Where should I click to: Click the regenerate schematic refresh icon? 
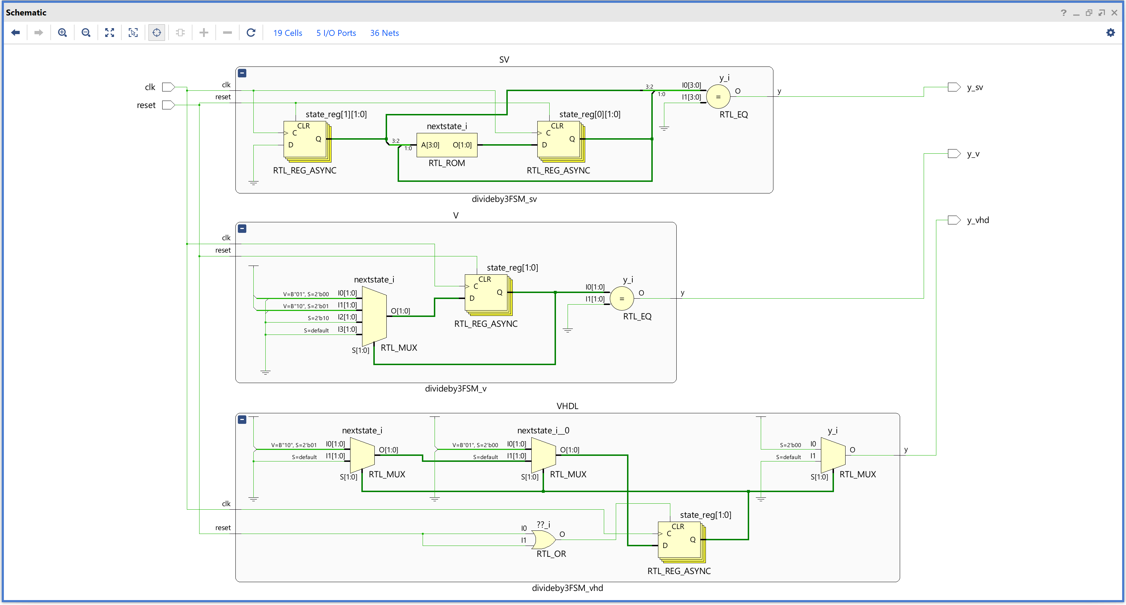tap(251, 33)
